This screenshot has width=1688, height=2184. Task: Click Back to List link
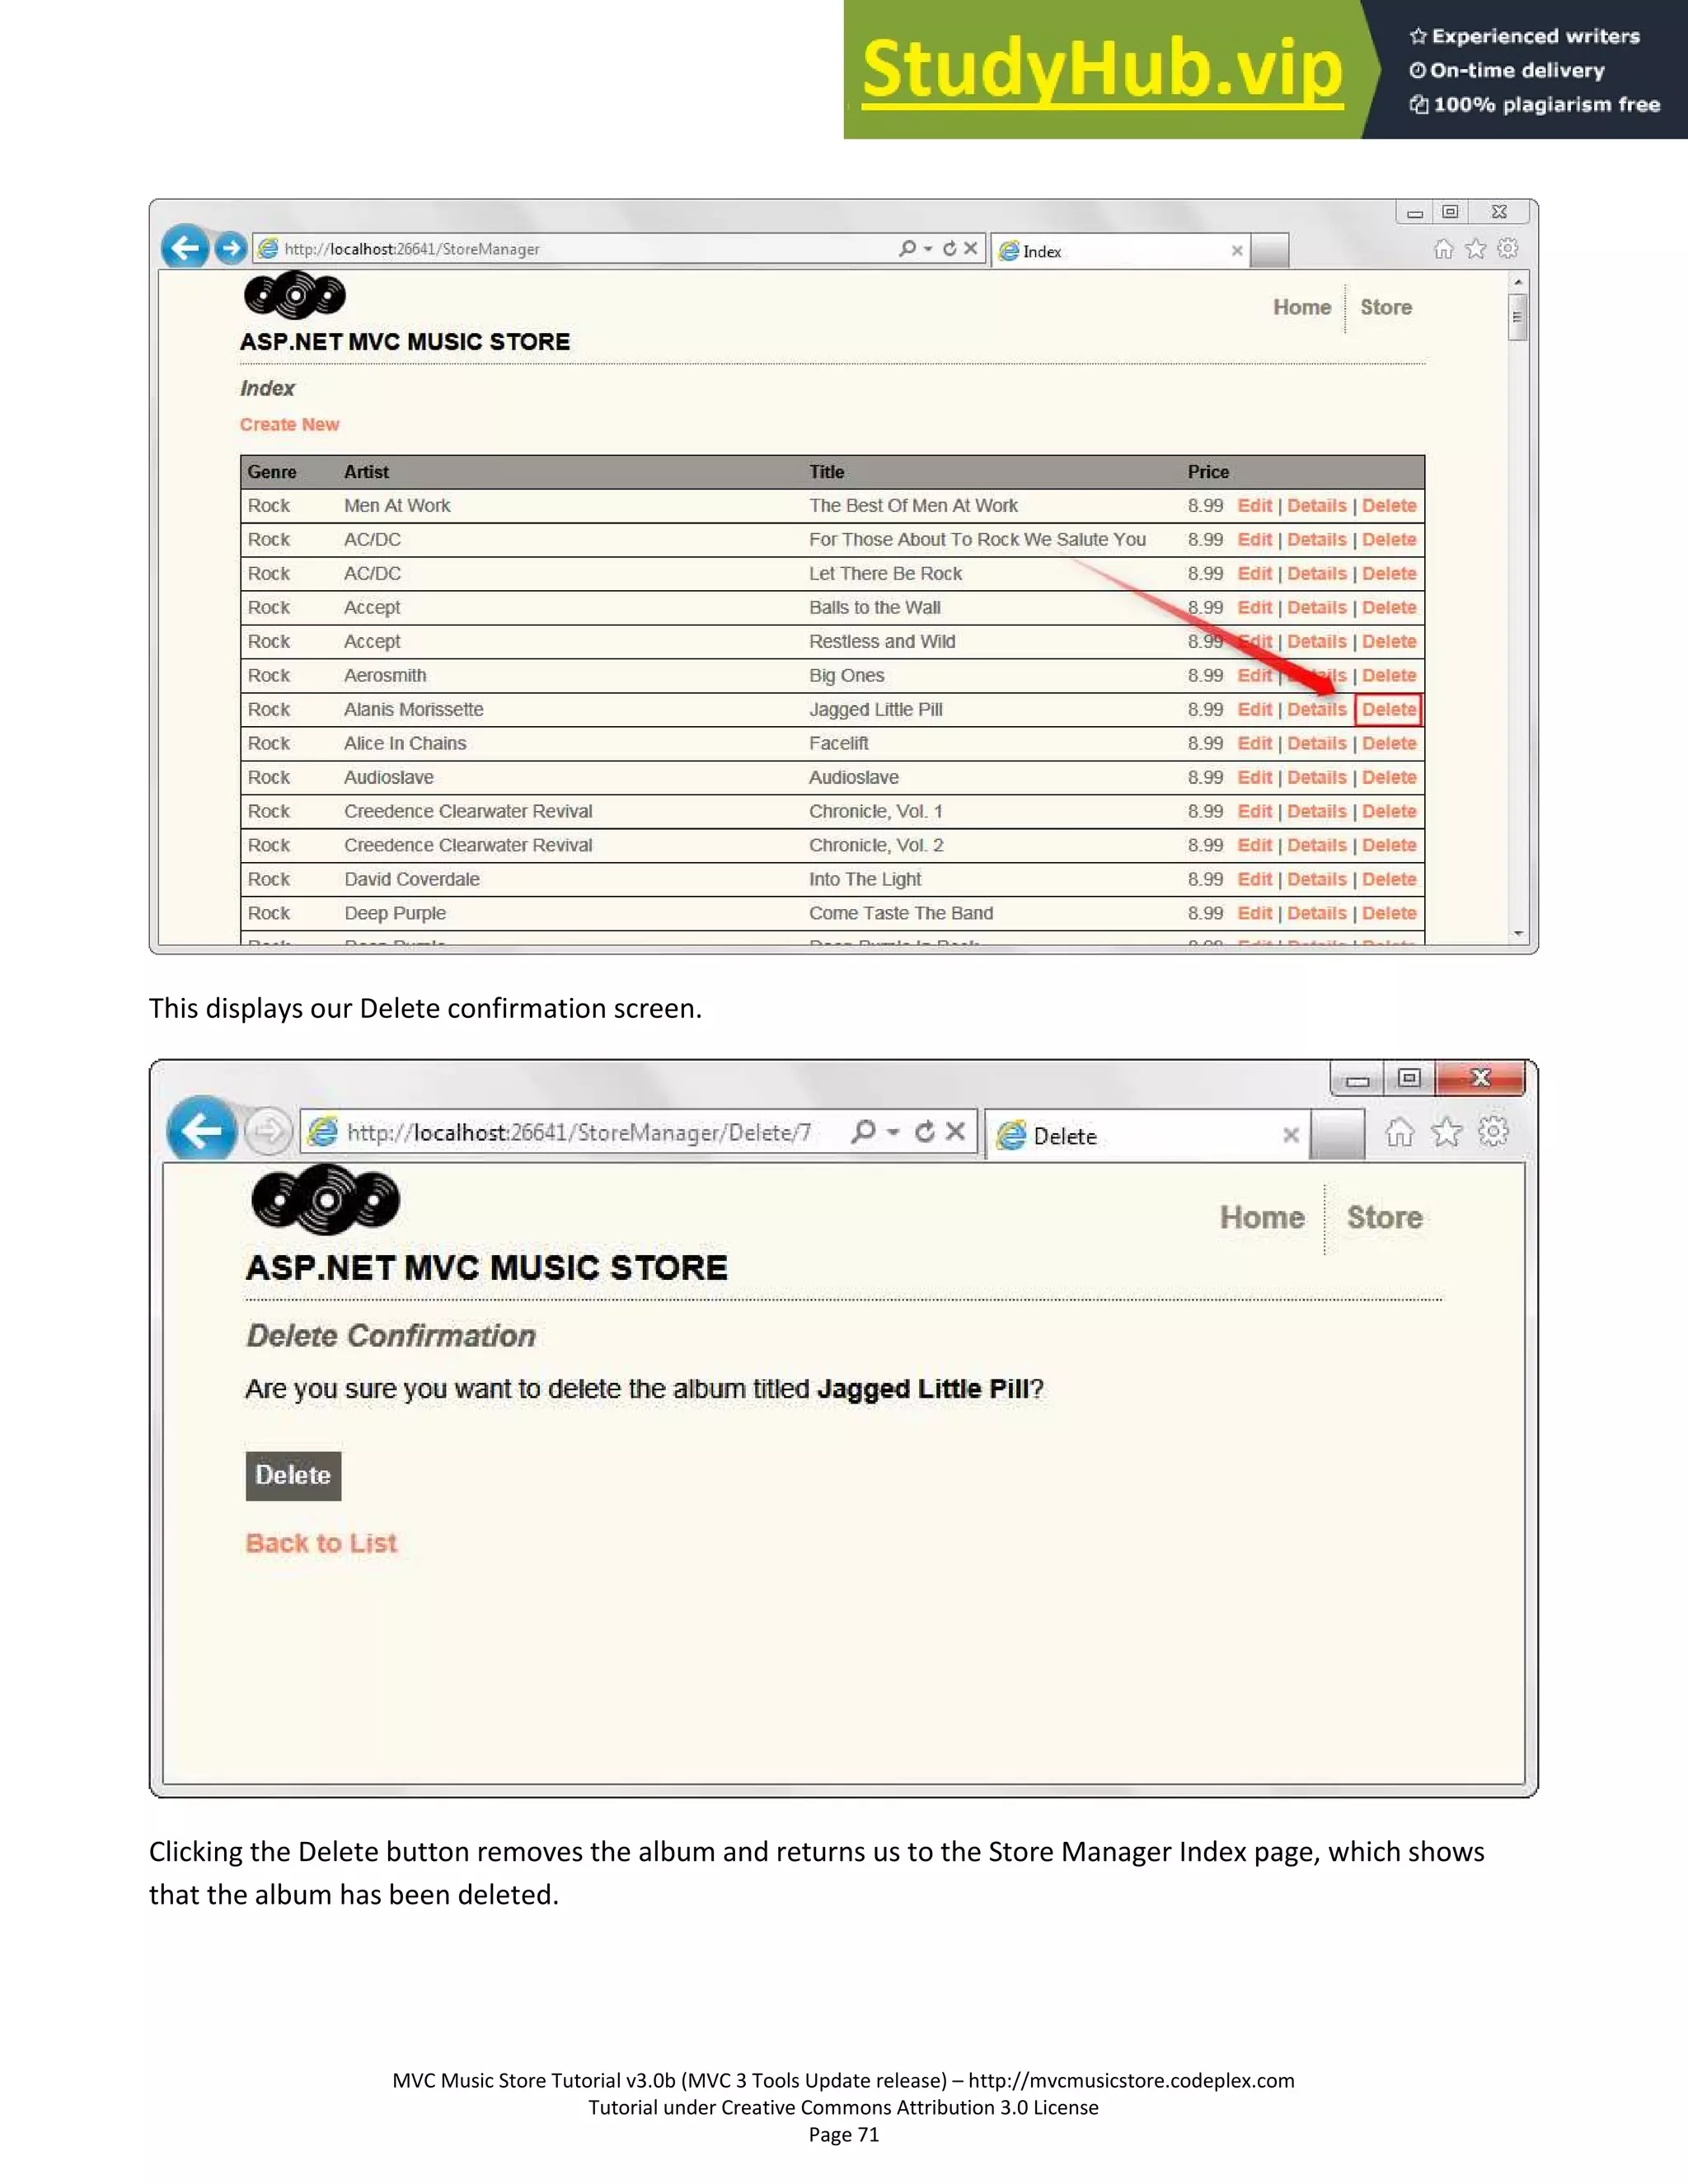point(321,1543)
